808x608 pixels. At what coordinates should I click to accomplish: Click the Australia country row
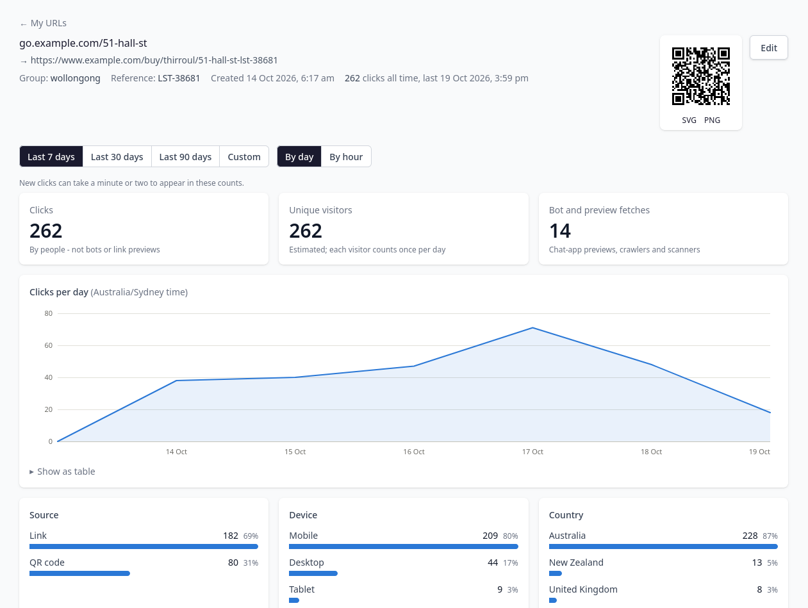(663, 539)
